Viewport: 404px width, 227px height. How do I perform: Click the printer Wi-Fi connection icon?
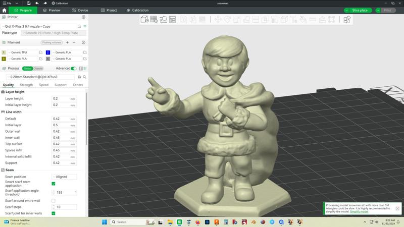85,26
